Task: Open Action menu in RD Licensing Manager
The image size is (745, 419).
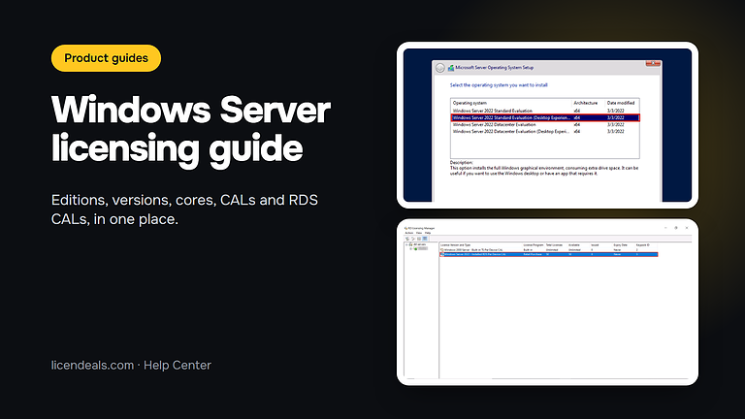Action: [409, 233]
